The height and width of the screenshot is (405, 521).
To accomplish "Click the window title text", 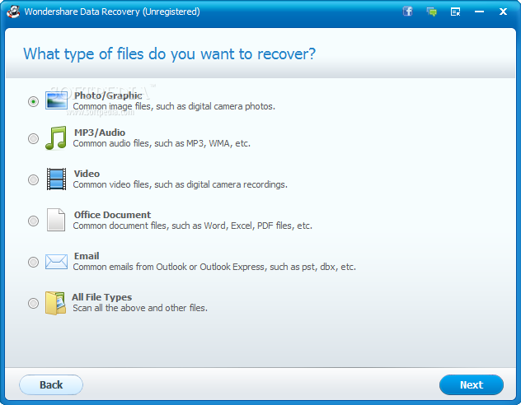I will click(112, 12).
